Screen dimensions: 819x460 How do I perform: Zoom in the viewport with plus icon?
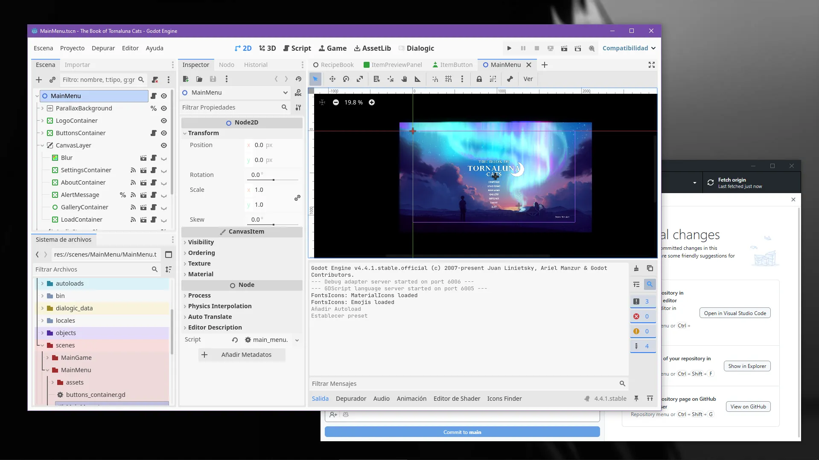[372, 102]
